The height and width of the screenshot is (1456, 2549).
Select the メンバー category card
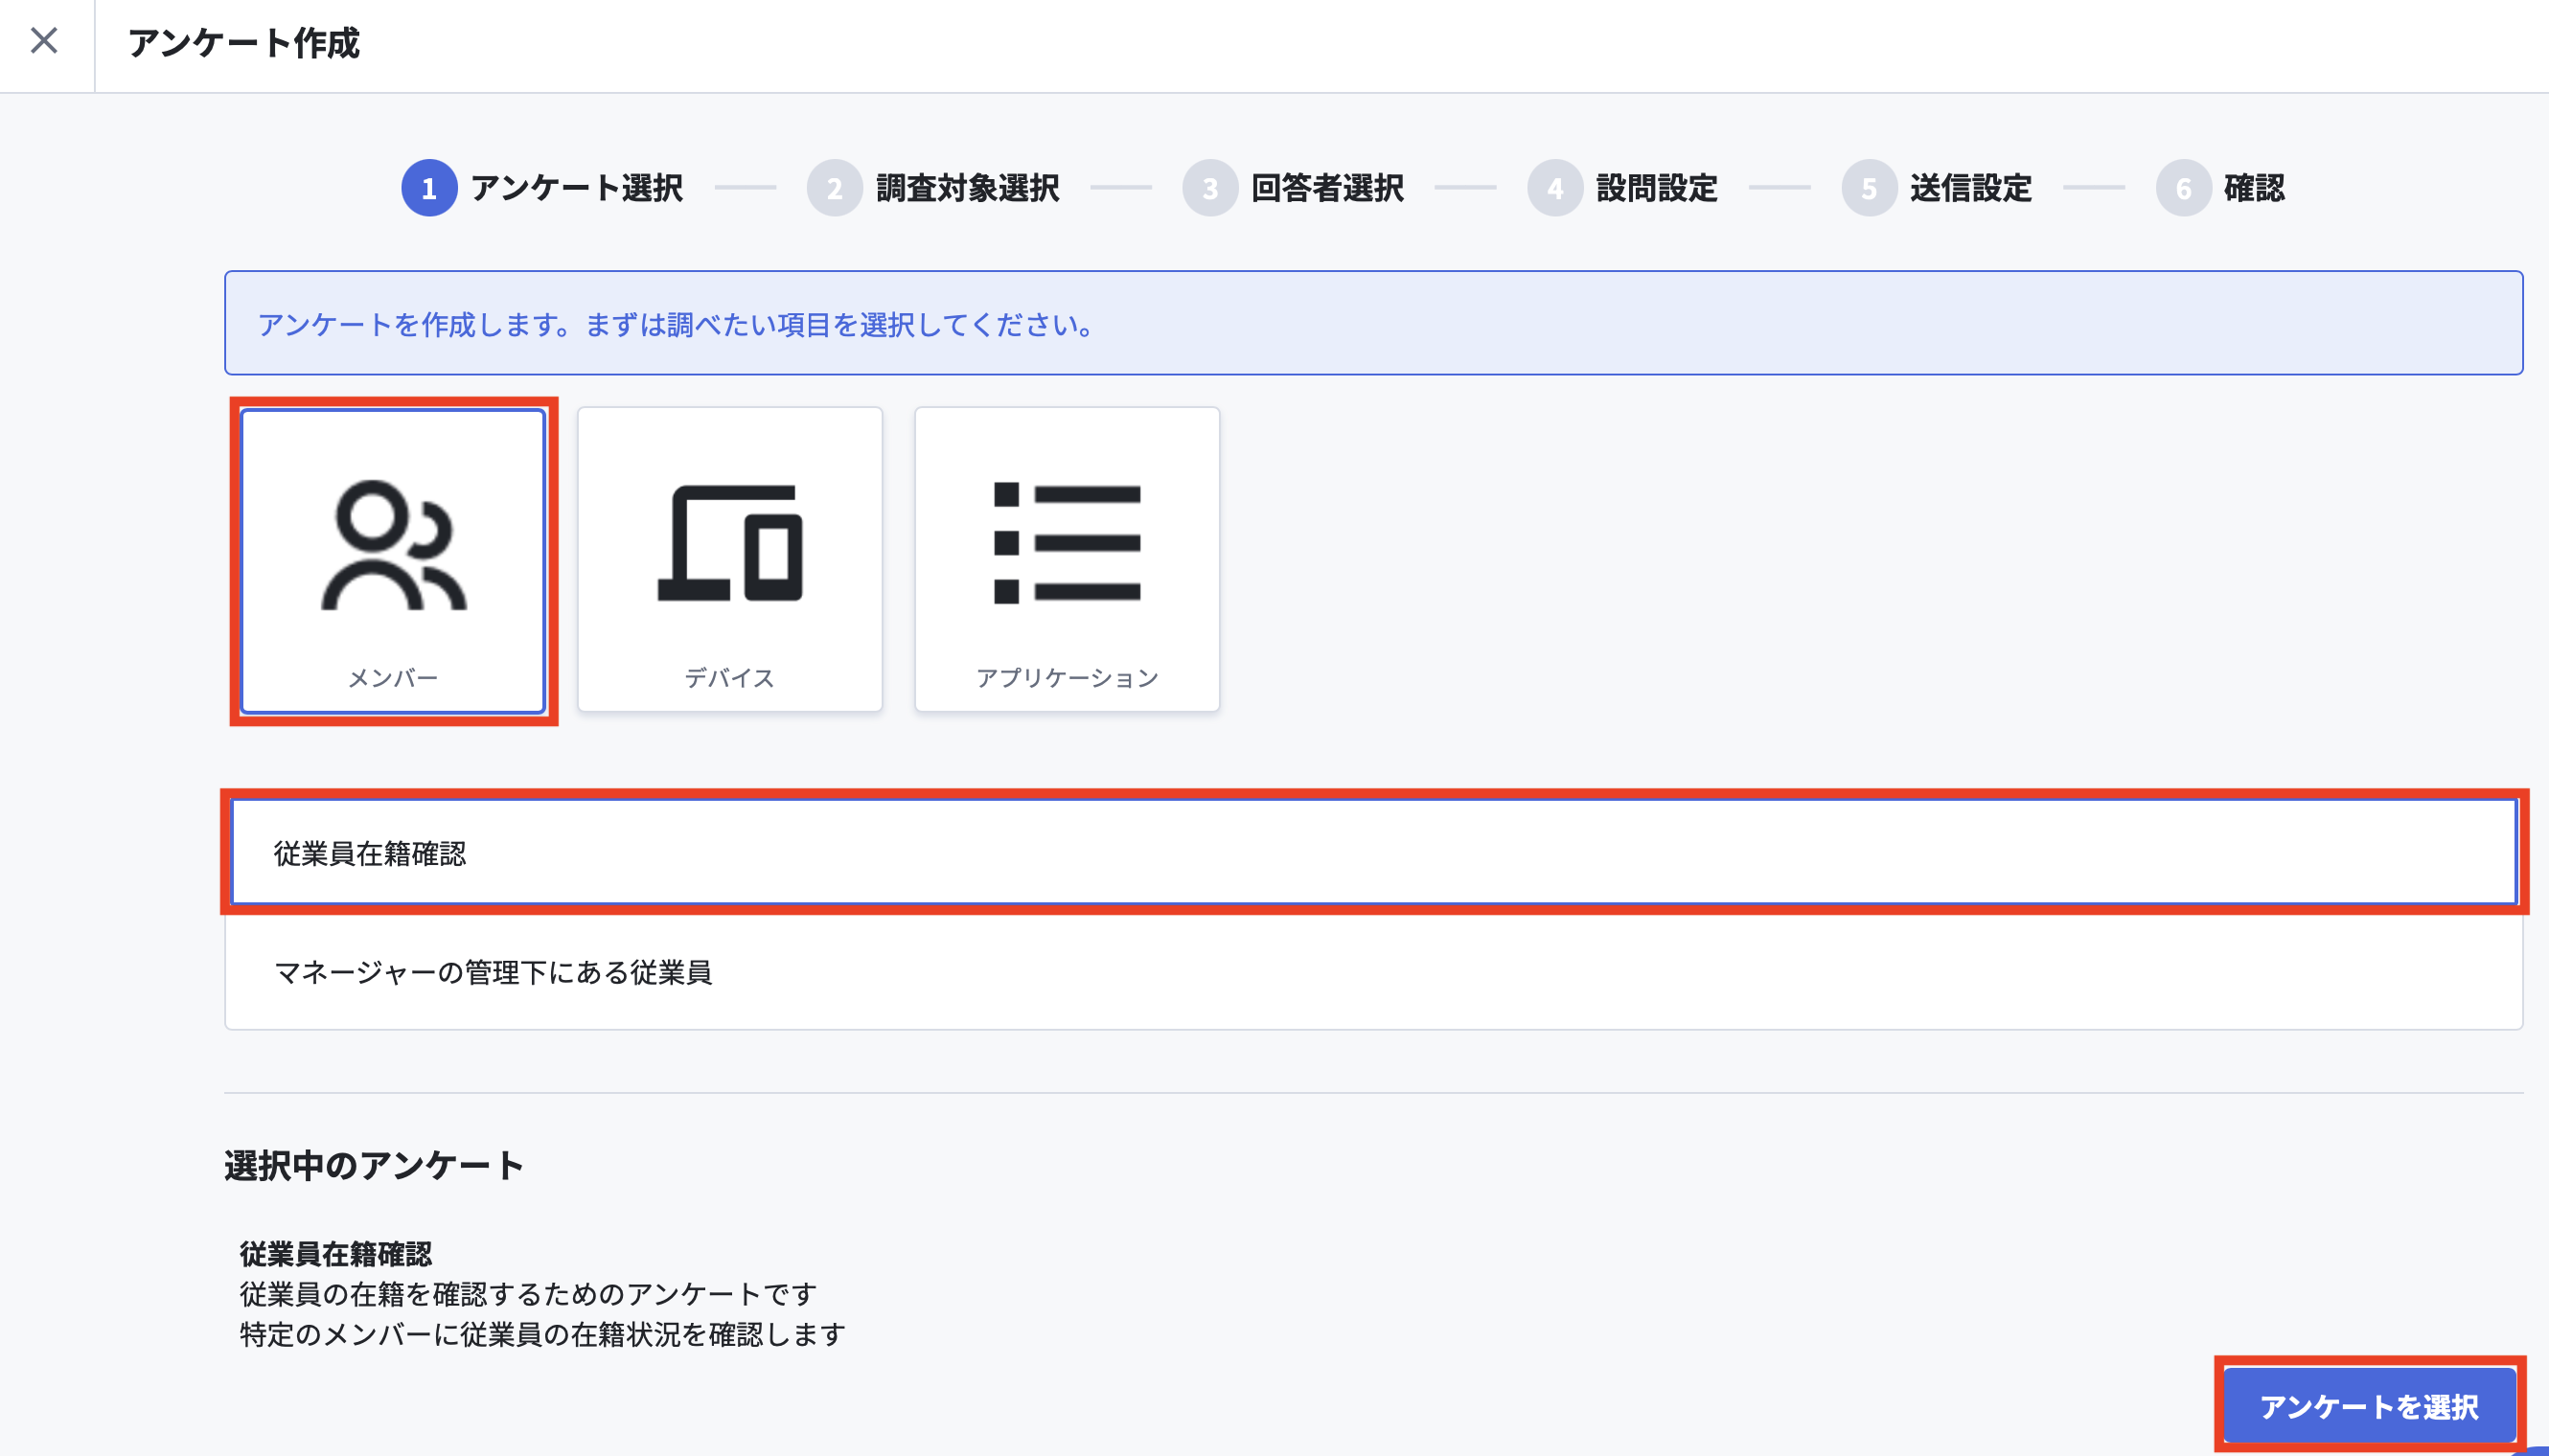coord(393,561)
